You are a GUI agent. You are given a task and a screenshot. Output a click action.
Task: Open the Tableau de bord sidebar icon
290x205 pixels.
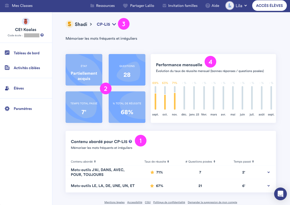pos(7,53)
